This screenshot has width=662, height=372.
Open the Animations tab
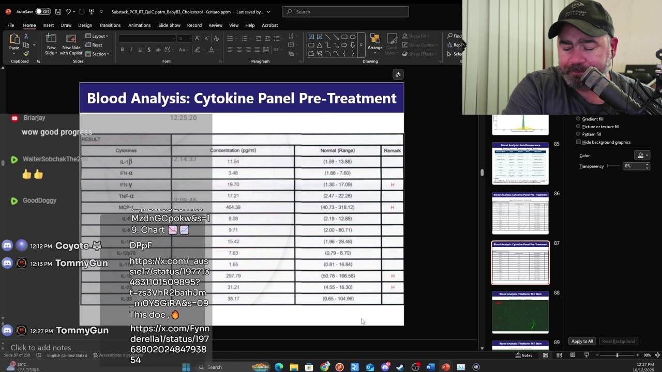139,25
